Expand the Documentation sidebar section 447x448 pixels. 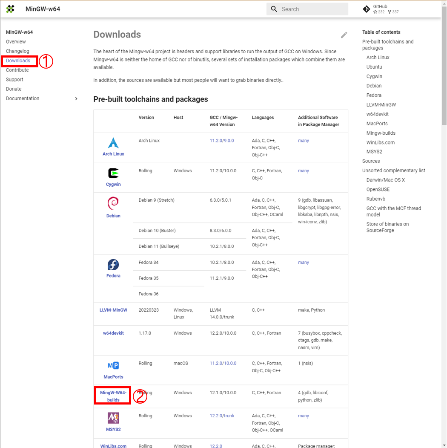click(x=76, y=98)
